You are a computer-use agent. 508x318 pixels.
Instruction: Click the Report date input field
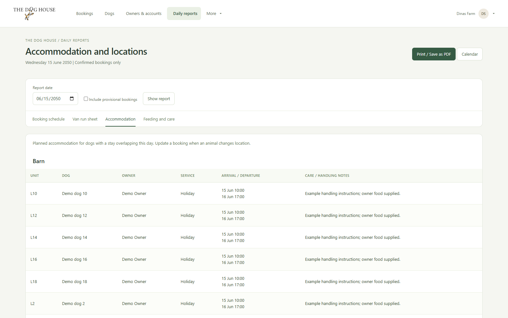[x=55, y=99]
